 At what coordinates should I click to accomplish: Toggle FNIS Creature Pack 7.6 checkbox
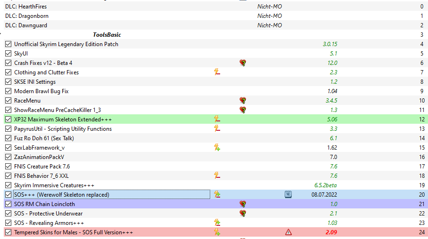8,166
